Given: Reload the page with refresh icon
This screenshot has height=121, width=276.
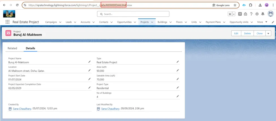Looking at the screenshot, I should tap(17, 5).
